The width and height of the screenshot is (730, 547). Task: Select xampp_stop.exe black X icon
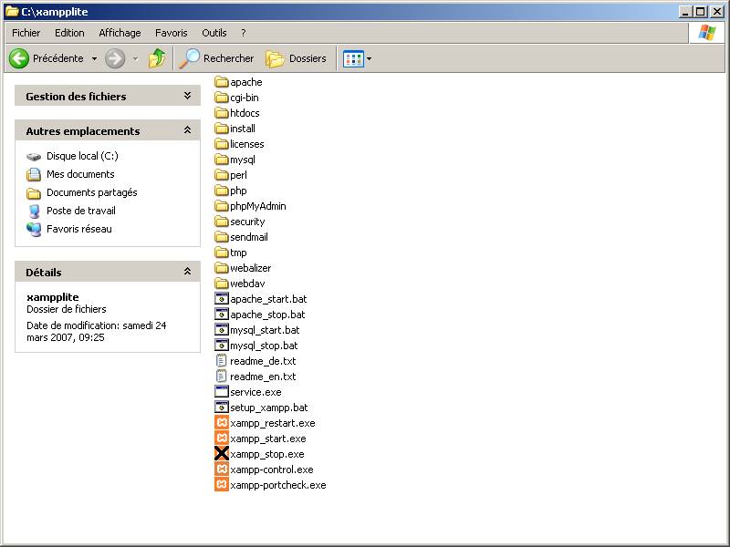point(222,453)
